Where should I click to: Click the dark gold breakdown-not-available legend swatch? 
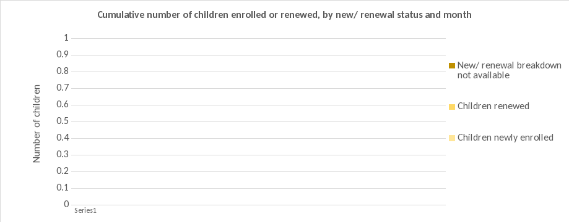[x=452, y=66]
